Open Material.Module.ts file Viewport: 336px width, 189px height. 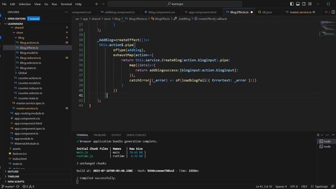point(27,143)
